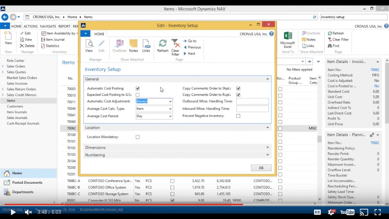Image resolution: width=389 pixels, height=219 pixels.
Task: Click search box containing inventory setup
Action: click(x=353, y=17)
